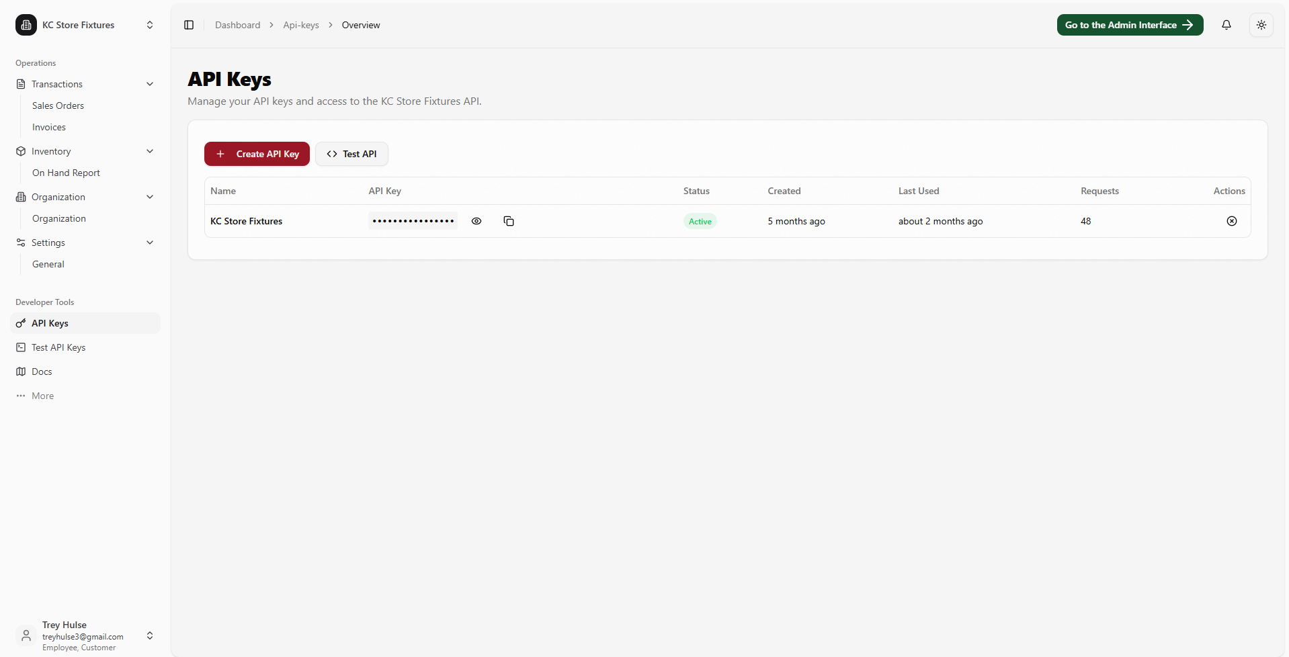The width and height of the screenshot is (1289, 657).
Task: Copy the API key to clipboard
Action: [x=509, y=221]
